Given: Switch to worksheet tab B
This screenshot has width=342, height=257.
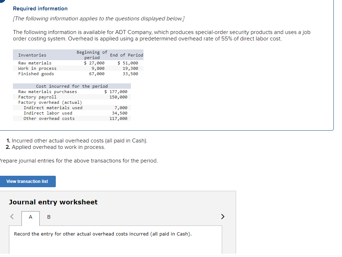Looking at the screenshot, I should [x=48, y=217].
